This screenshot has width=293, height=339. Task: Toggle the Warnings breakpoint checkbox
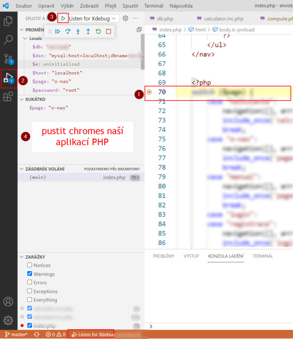pos(30,274)
